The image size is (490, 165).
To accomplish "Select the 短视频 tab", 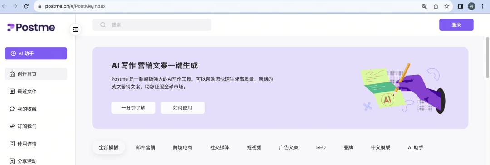I will [x=254, y=147].
